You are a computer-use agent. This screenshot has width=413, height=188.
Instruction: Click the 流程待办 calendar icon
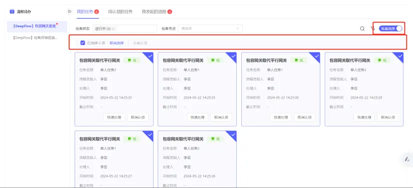coord(12,11)
